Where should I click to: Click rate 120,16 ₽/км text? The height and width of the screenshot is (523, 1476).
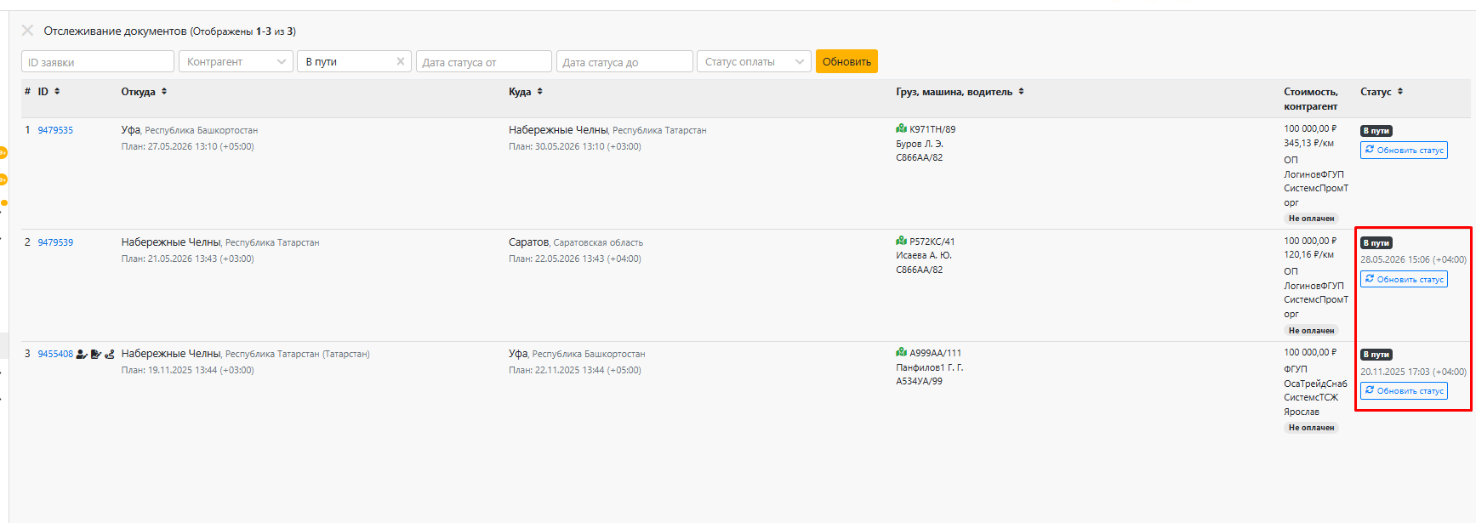pyautogui.click(x=1309, y=254)
